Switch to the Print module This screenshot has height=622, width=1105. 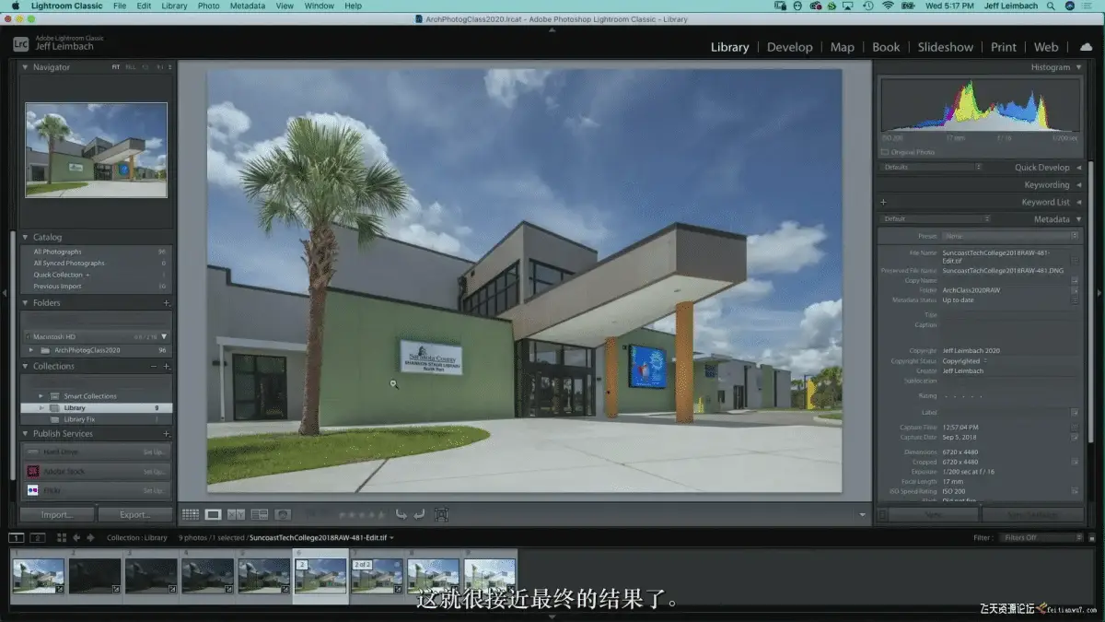coord(1004,47)
